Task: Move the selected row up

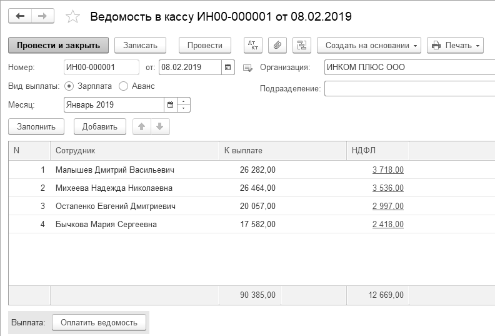Action: (x=142, y=127)
